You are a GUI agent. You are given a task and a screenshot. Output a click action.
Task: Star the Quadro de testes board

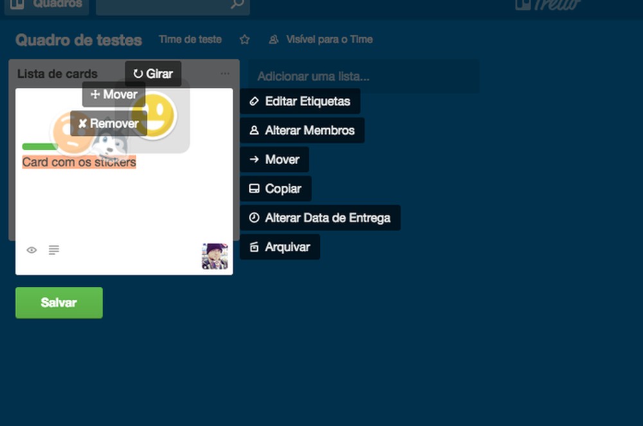pos(244,39)
